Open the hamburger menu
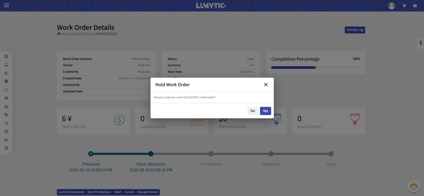 tap(7, 6)
